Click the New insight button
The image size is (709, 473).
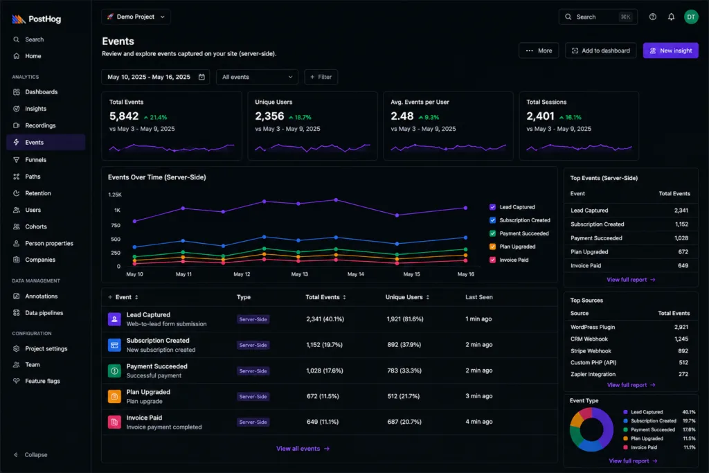tap(670, 51)
